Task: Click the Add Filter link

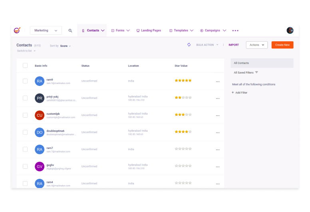Action: [241, 93]
